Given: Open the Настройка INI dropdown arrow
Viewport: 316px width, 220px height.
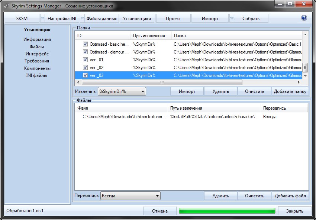Looking at the screenshot, I should coord(82,18).
